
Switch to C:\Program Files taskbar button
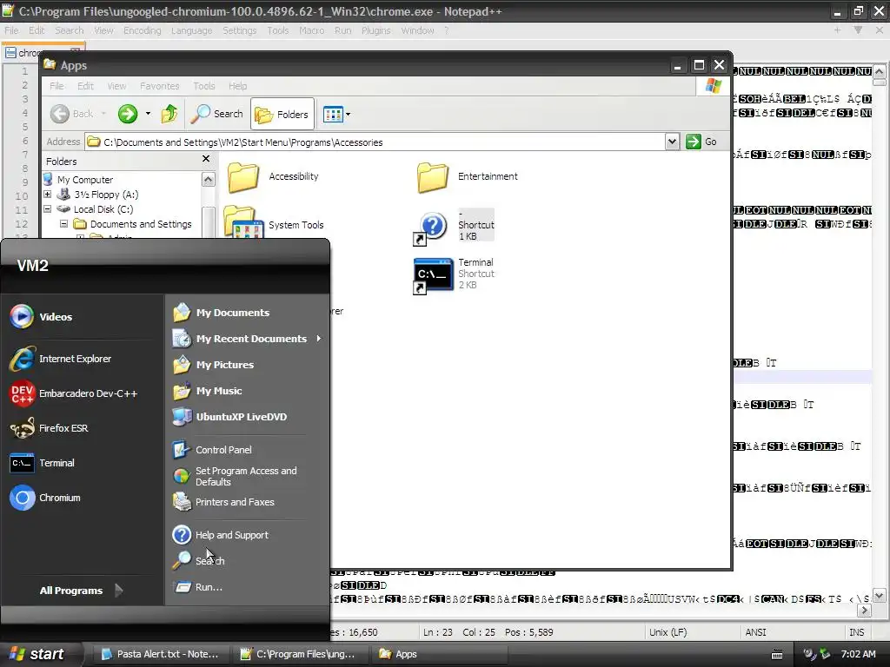(298, 654)
